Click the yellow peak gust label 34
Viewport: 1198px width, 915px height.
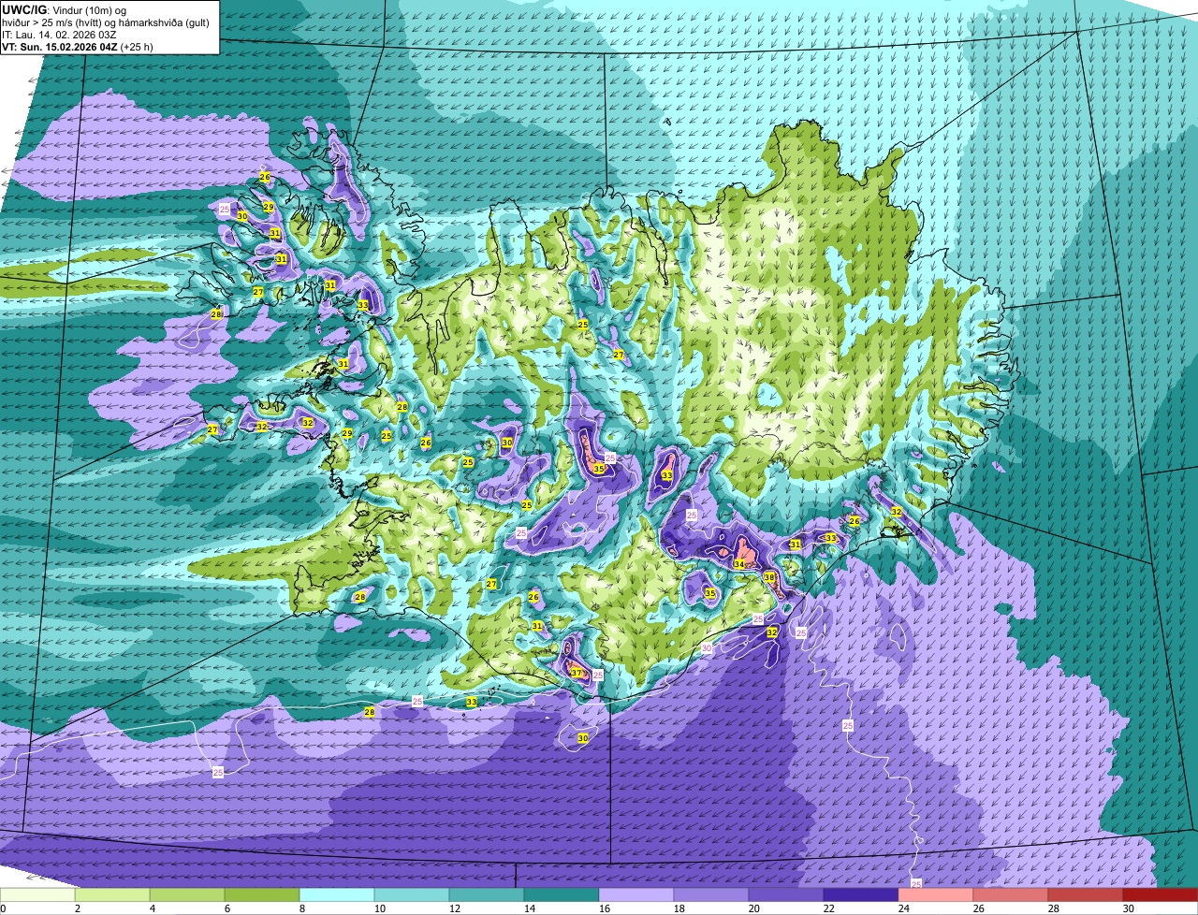739,564
